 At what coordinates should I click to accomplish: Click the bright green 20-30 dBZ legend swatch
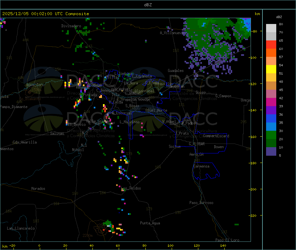271,135
